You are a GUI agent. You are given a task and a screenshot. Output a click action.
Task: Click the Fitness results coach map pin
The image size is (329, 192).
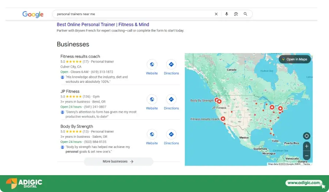point(223,119)
